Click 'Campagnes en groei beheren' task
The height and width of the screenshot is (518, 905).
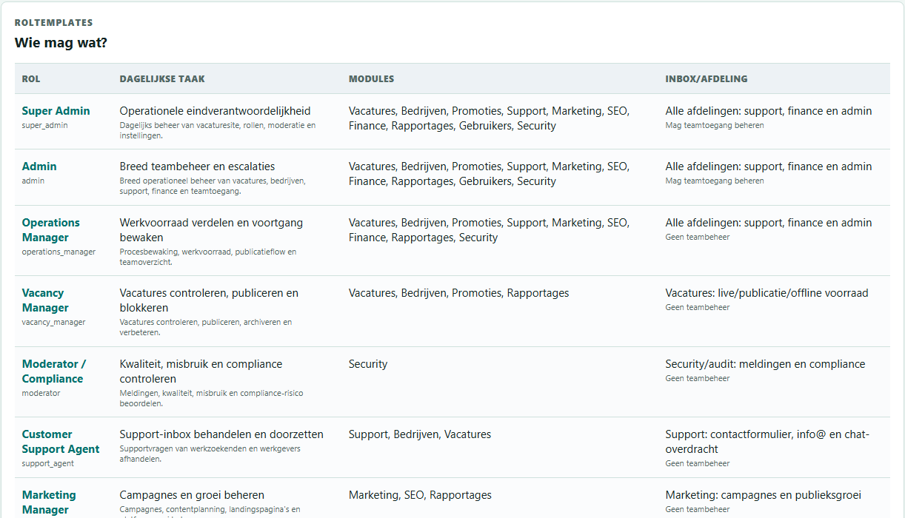[x=192, y=495]
